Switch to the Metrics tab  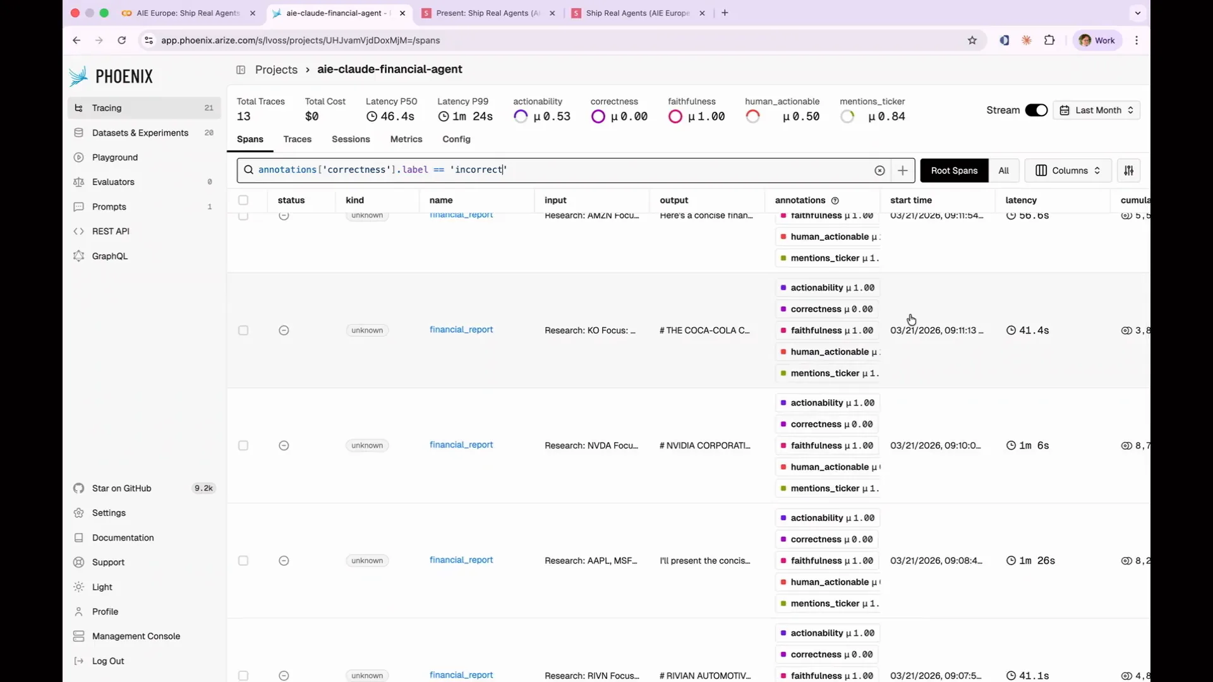(406, 139)
